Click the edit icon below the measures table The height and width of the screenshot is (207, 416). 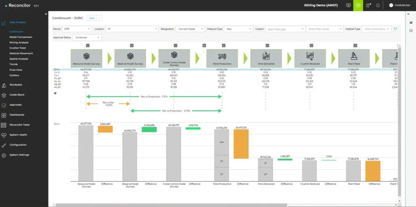(55, 93)
